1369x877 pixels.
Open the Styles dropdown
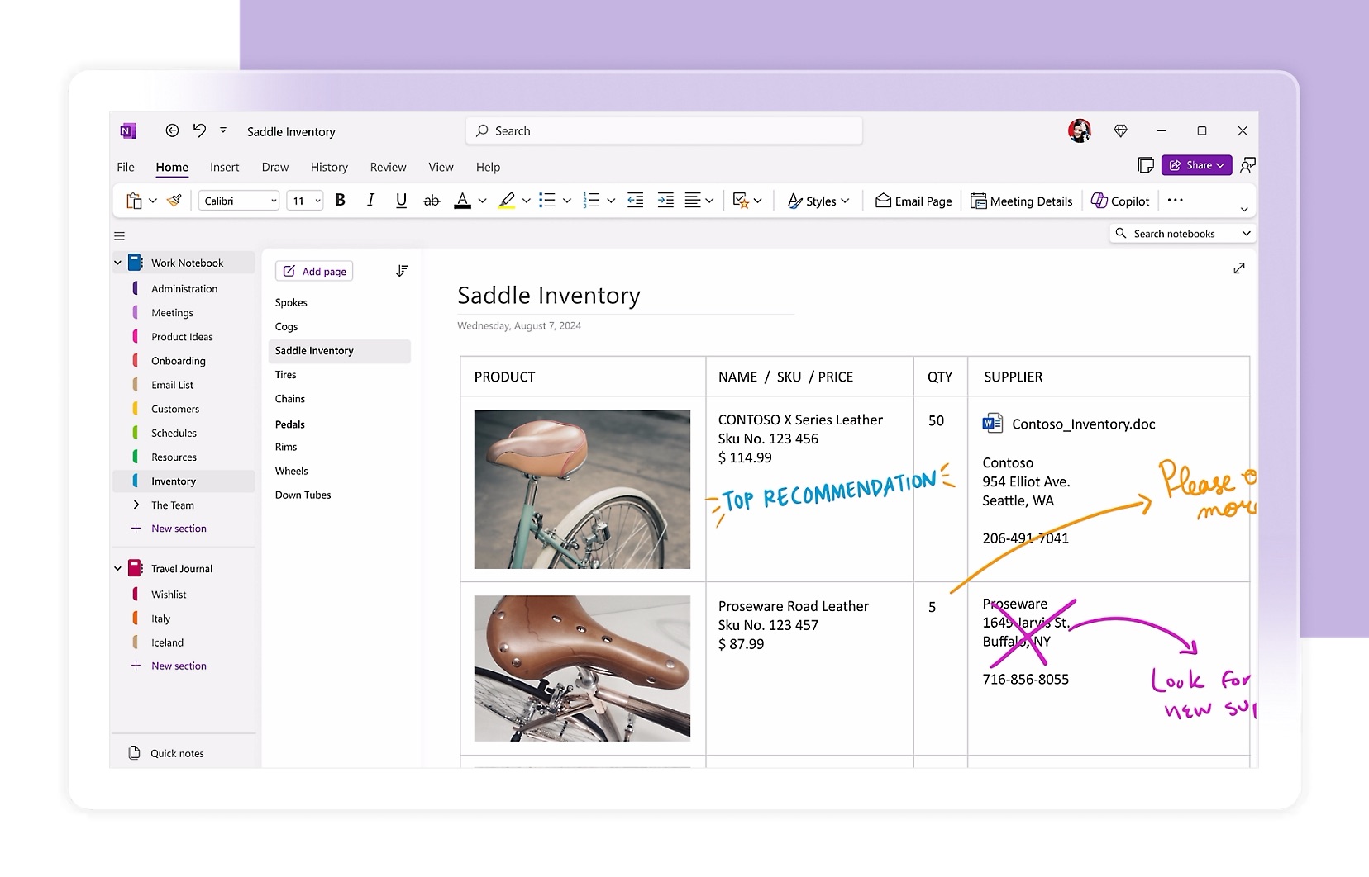[x=818, y=201]
